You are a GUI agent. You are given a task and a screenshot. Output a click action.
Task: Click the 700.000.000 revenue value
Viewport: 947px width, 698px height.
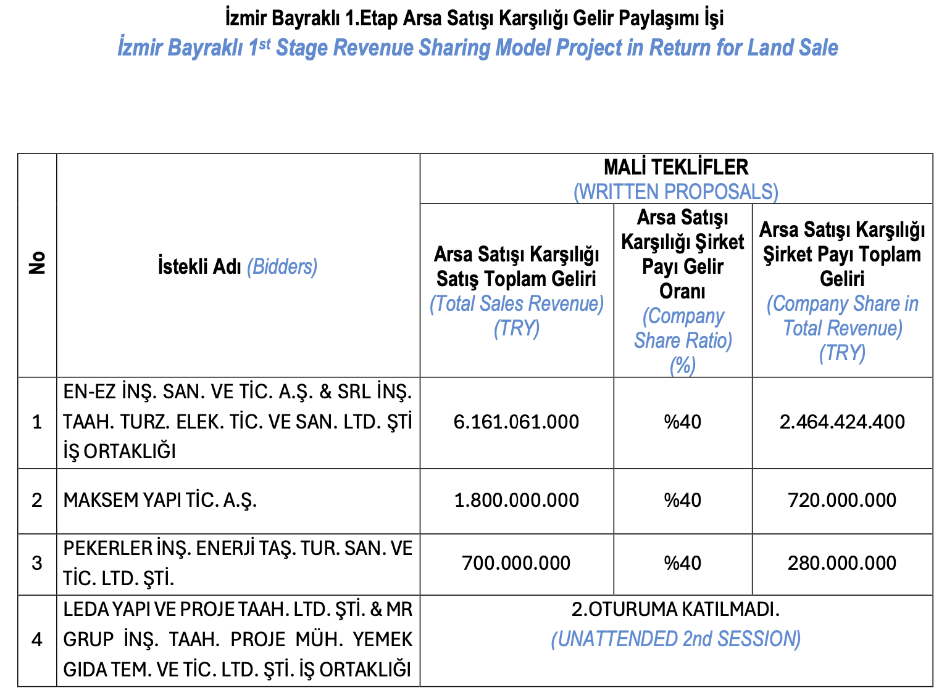point(517,563)
